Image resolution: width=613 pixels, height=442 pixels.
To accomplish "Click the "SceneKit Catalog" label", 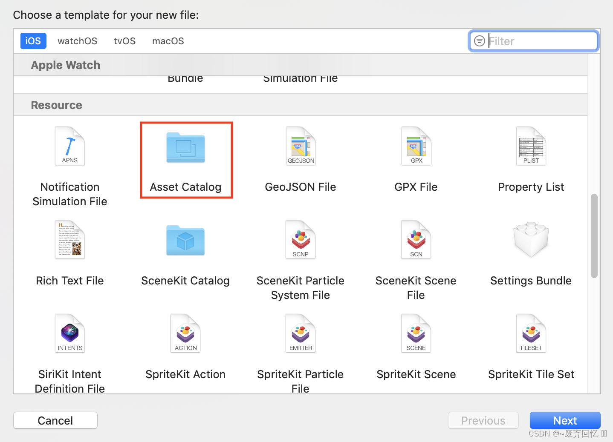I will 185,281.
